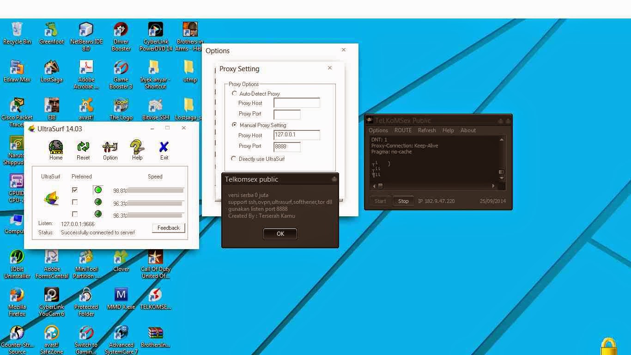Click the 98.8% speed bar

(x=155, y=190)
